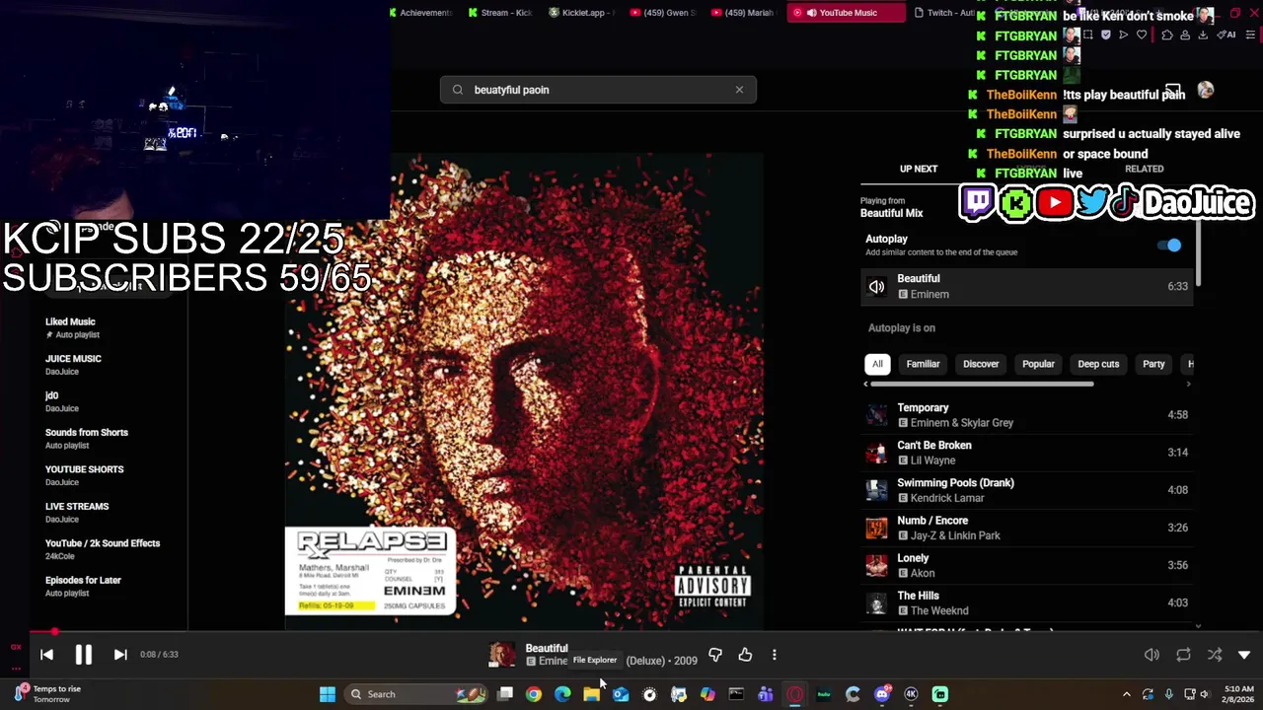Open File Explorer from taskbar

click(591, 694)
